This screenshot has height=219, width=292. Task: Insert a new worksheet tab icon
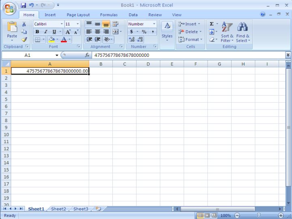click(x=98, y=209)
